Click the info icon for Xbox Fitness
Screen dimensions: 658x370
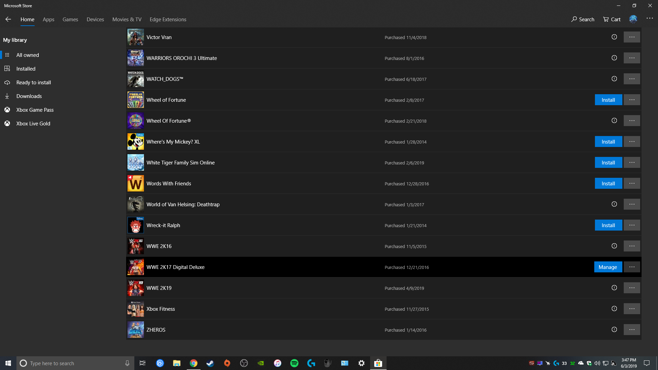[x=614, y=309]
